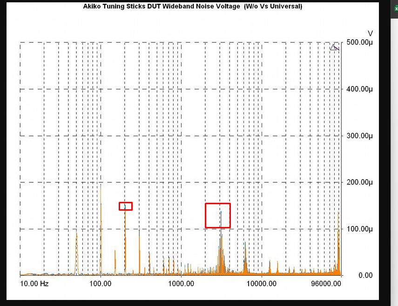Click the 300.00µ y-axis label
398x306 pixels.
(359, 136)
